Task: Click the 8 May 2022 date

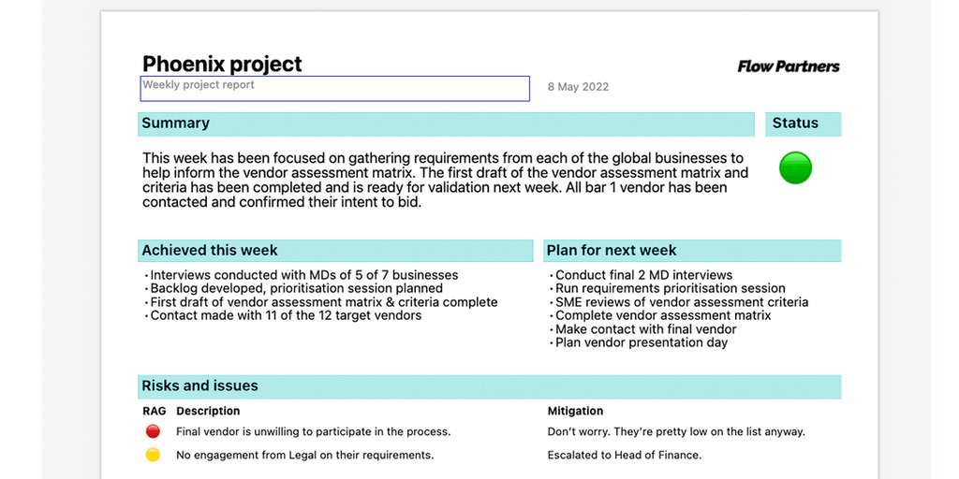Action: (578, 87)
